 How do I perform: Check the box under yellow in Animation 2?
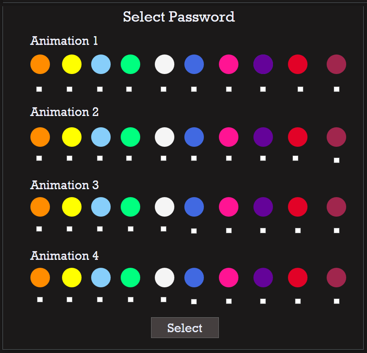[x=69, y=158]
